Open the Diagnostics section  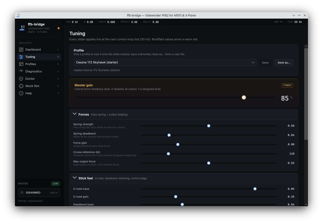pos(39,71)
